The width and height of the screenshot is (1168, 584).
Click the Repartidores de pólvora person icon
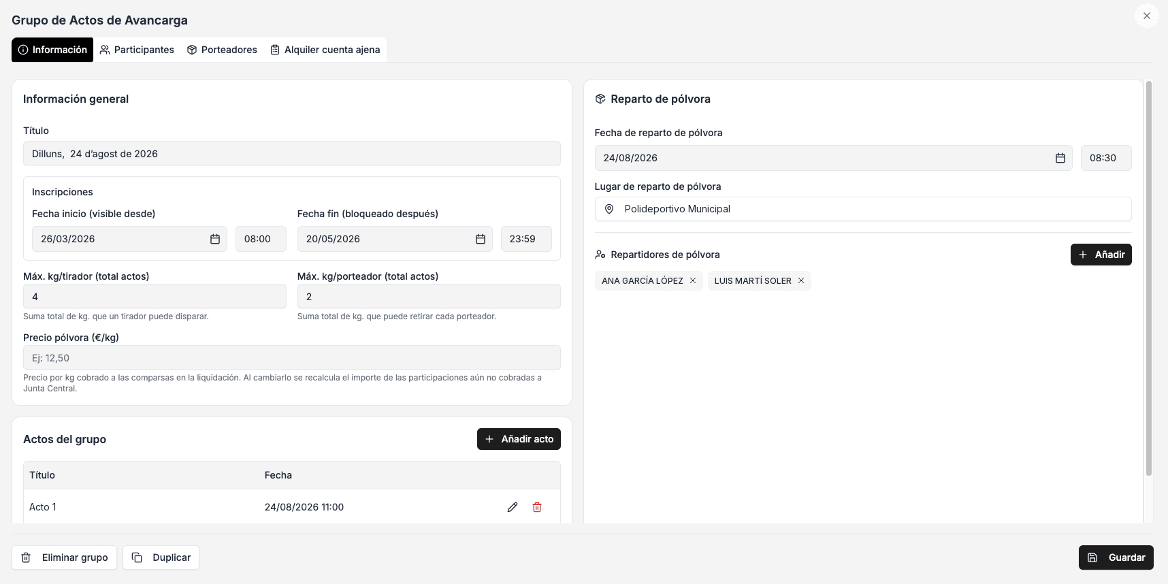(x=600, y=255)
